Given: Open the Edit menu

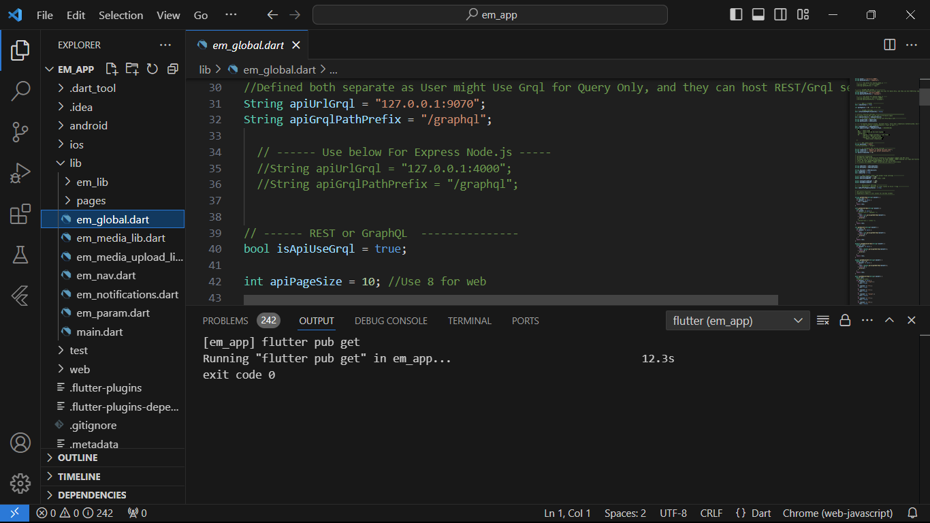Looking at the screenshot, I should click(76, 15).
